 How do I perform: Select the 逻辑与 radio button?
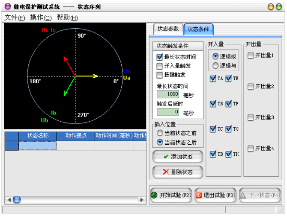[x=215, y=65]
